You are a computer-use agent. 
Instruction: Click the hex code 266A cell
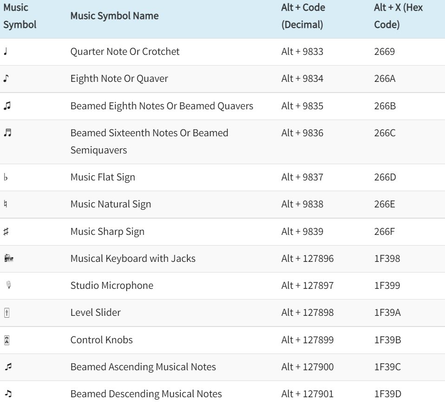click(x=385, y=79)
